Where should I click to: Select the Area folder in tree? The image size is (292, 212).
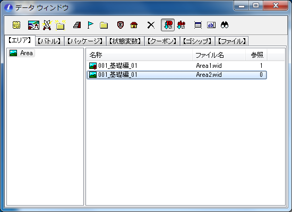click(21, 53)
